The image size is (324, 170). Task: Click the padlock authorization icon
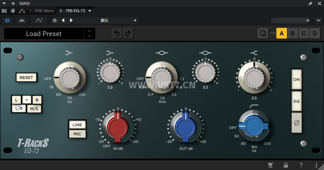tap(286, 165)
